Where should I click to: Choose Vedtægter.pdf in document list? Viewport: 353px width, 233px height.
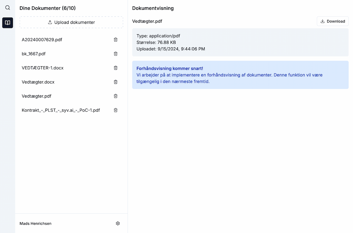point(37,96)
